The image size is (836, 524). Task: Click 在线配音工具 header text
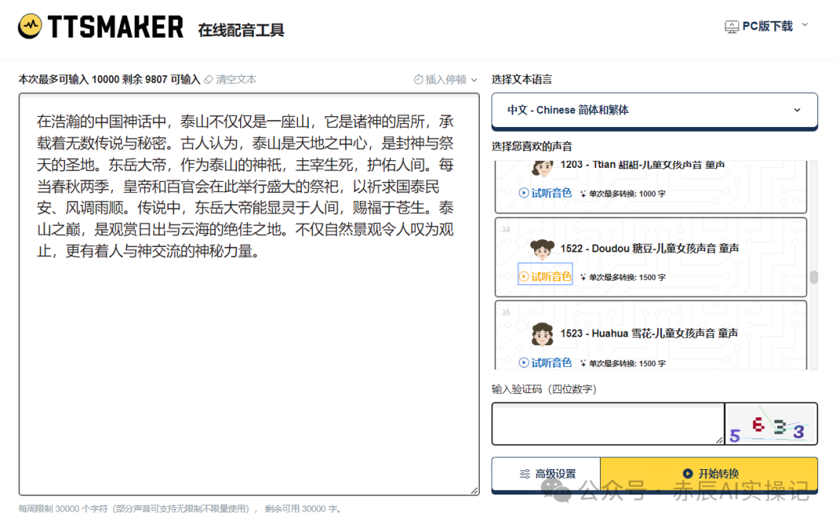coord(241,30)
